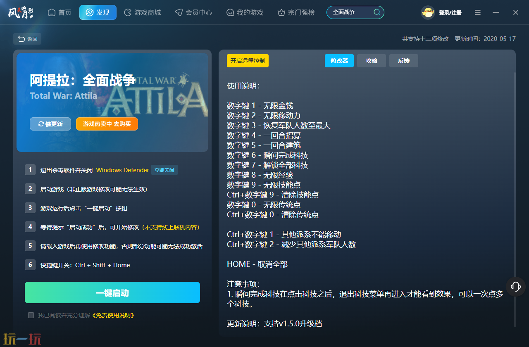Screen dimensions: 529x347
Task: Select the 发现 discover tab
Action: click(98, 12)
